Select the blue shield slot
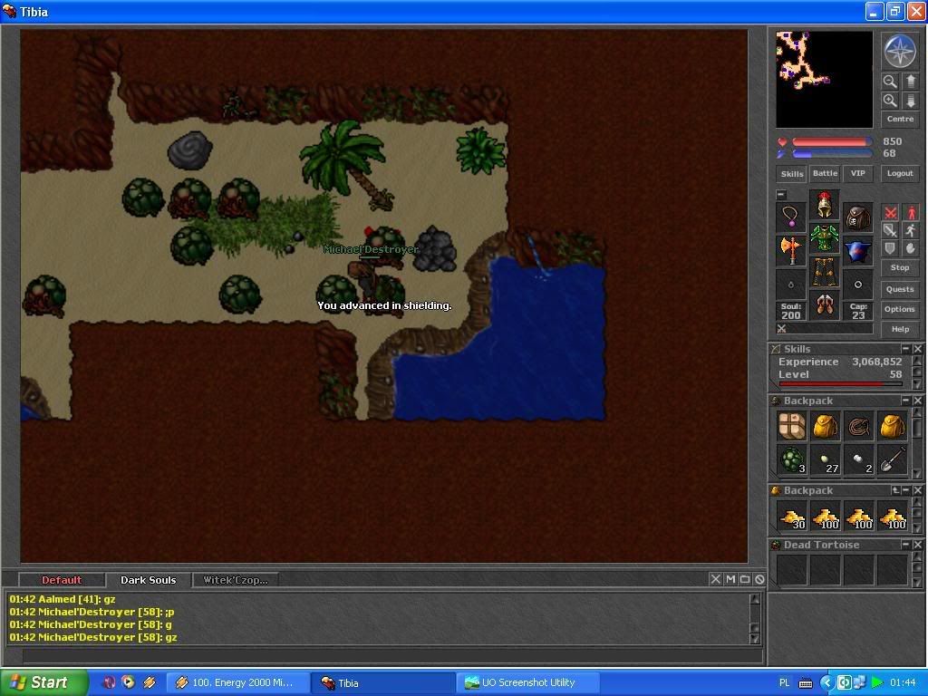Screen dimensions: 928x696 coord(858,250)
